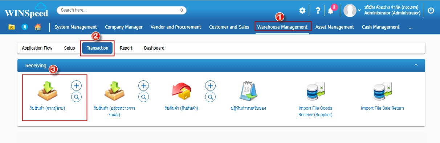This screenshot has height=143, width=440.
Task: Open the help question mark icon
Action: (x=318, y=10)
